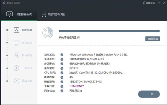Go to the 备份资料 step label
Screen dimensions: 167x105
27,55
